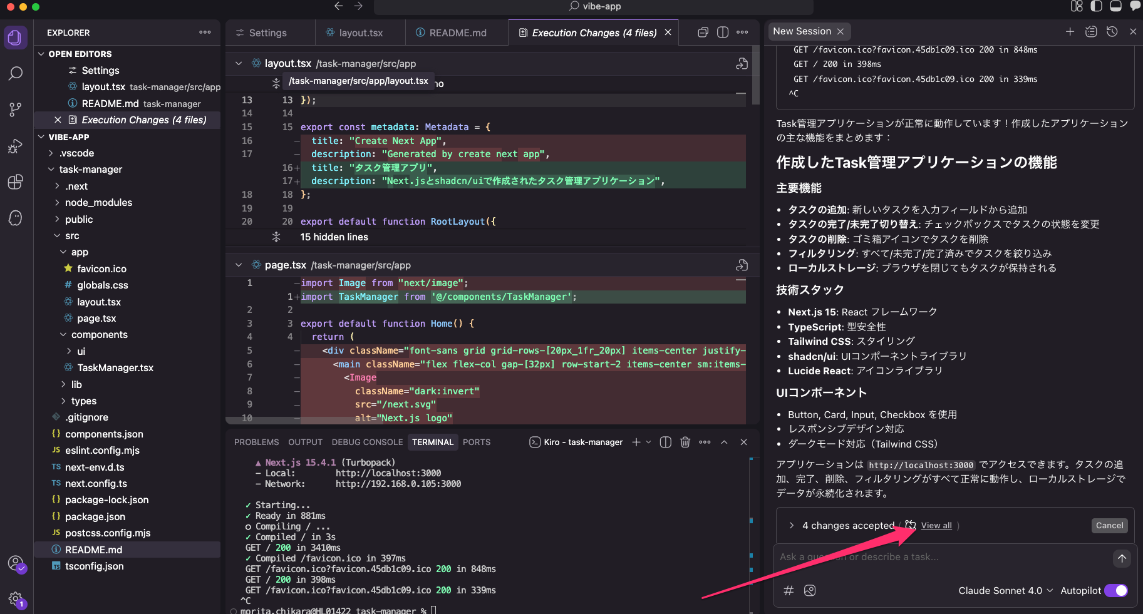Toggle primary sidebar layout icon in title bar
The width and height of the screenshot is (1143, 614).
(x=1096, y=6)
